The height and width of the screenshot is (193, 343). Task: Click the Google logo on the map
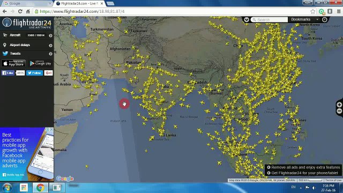[x=65, y=179]
